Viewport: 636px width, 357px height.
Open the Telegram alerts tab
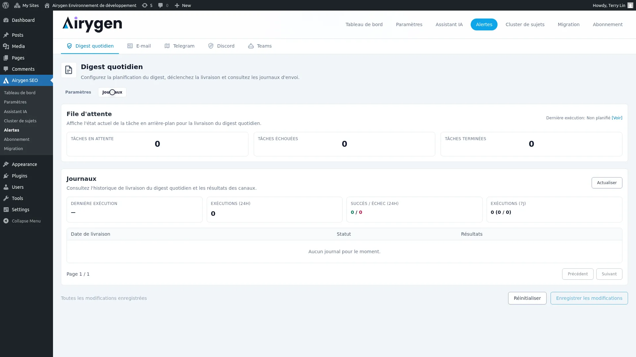[x=180, y=46]
